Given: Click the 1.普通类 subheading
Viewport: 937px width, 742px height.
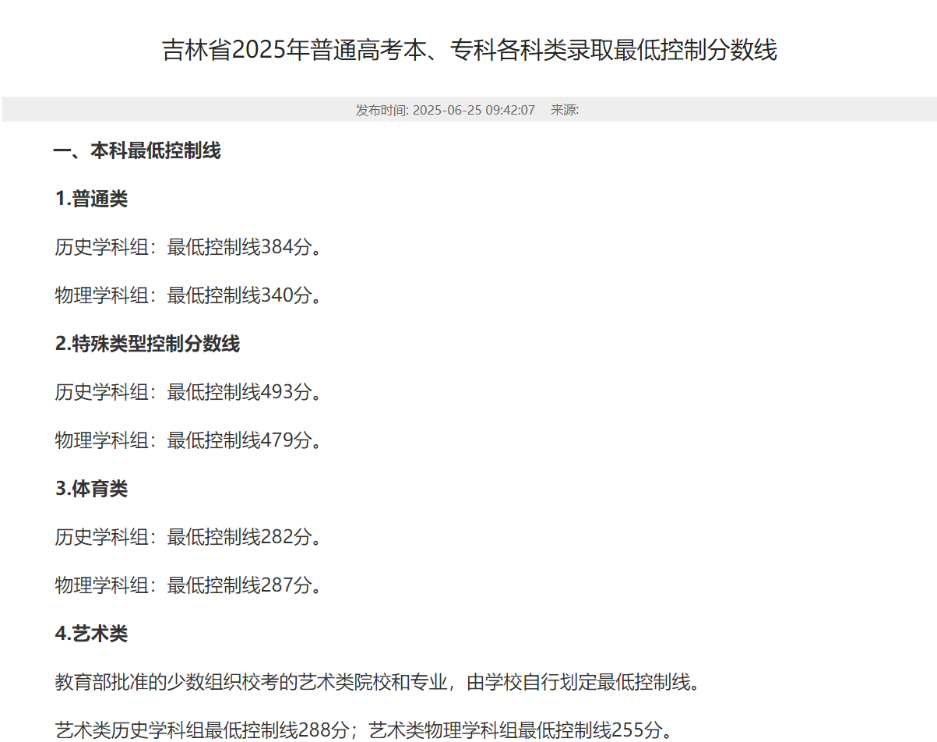Looking at the screenshot, I should pyautogui.click(x=91, y=199).
